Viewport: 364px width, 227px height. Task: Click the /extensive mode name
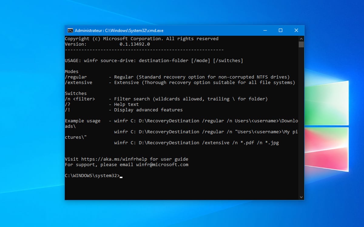coord(79,82)
